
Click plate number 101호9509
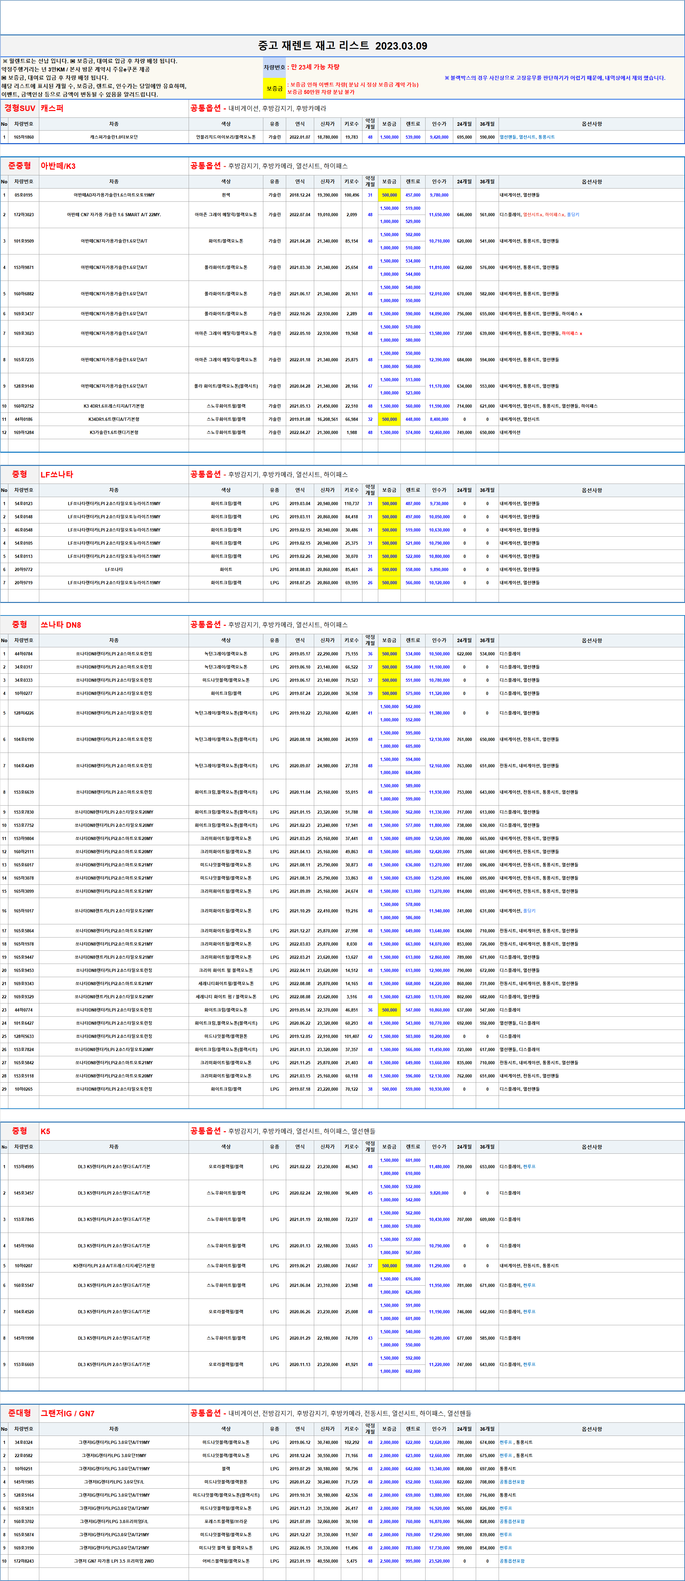point(24,241)
